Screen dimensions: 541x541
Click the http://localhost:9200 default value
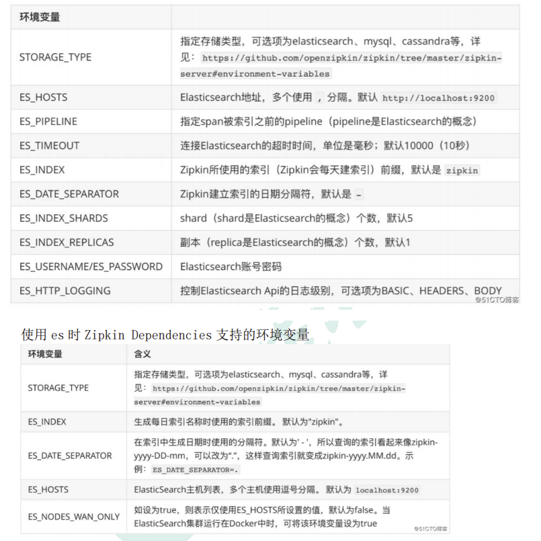point(439,98)
